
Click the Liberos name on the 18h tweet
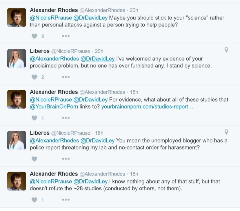pyautogui.click(x=40, y=133)
